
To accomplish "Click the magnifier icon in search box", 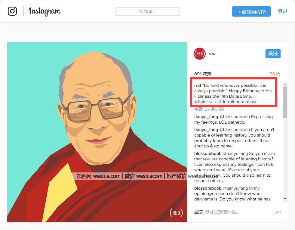I will [x=141, y=11].
